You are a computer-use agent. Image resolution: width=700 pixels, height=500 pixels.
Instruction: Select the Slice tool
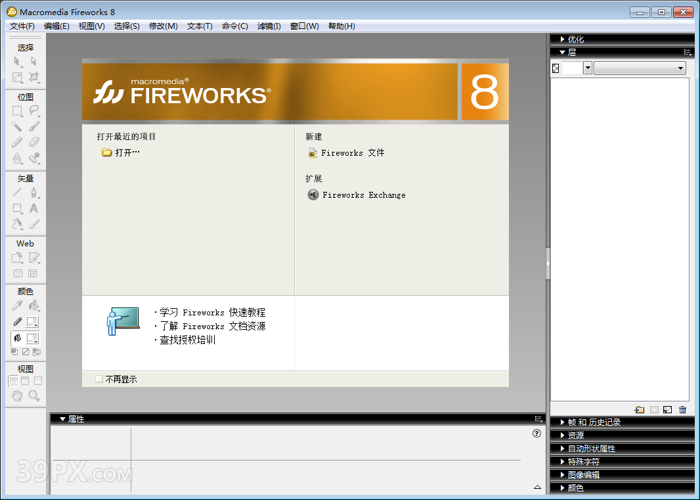pyautogui.click(x=33, y=258)
